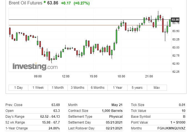Click the investing.com watermark logo
The width and height of the screenshot is (188, 135).
pyautogui.click(x=35, y=67)
